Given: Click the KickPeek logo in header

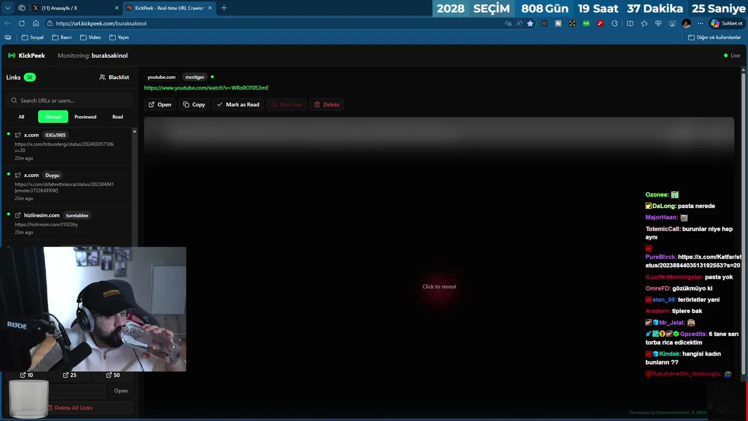Looking at the screenshot, I should 26,56.
